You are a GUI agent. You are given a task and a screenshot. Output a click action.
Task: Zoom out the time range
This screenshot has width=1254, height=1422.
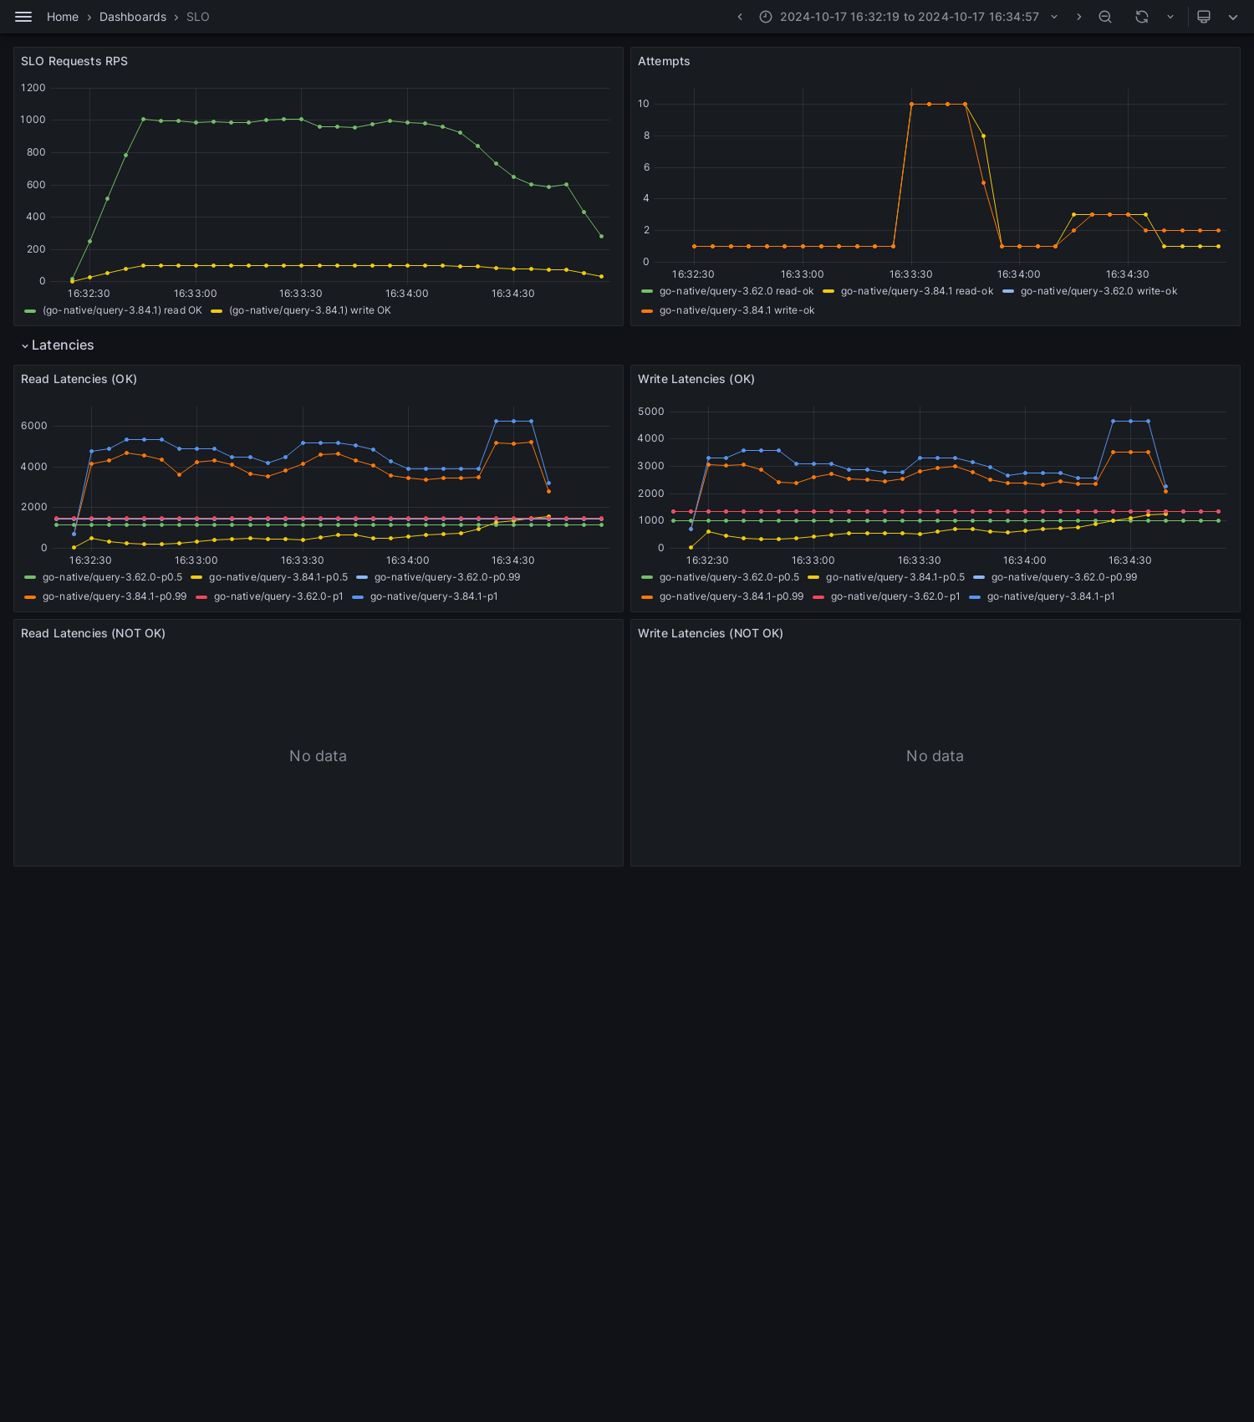point(1105,17)
